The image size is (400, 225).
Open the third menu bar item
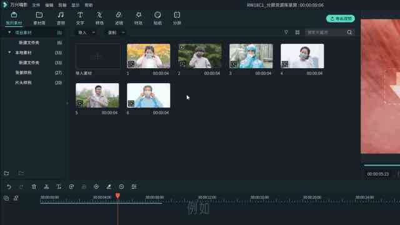[62, 5]
